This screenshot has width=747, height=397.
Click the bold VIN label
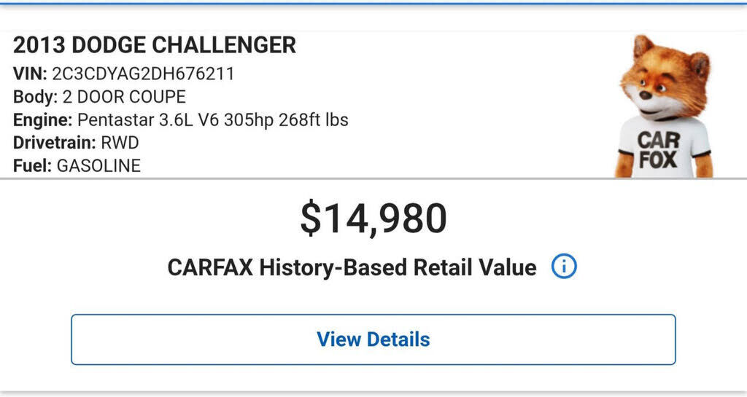coord(30,73)
